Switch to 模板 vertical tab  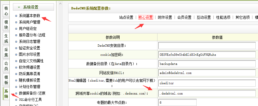[6, 80]
